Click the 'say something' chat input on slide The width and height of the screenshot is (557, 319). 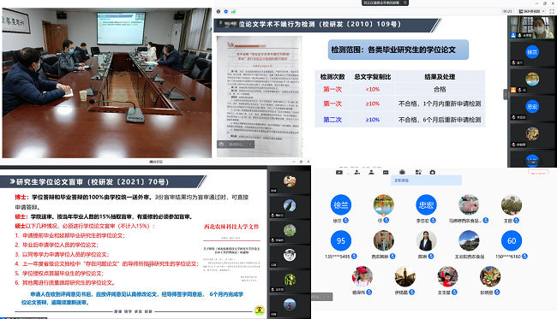pos(236,145)
